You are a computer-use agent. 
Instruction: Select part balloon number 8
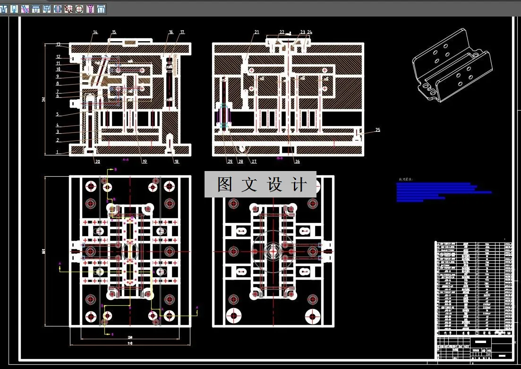[x=58, y=84]
